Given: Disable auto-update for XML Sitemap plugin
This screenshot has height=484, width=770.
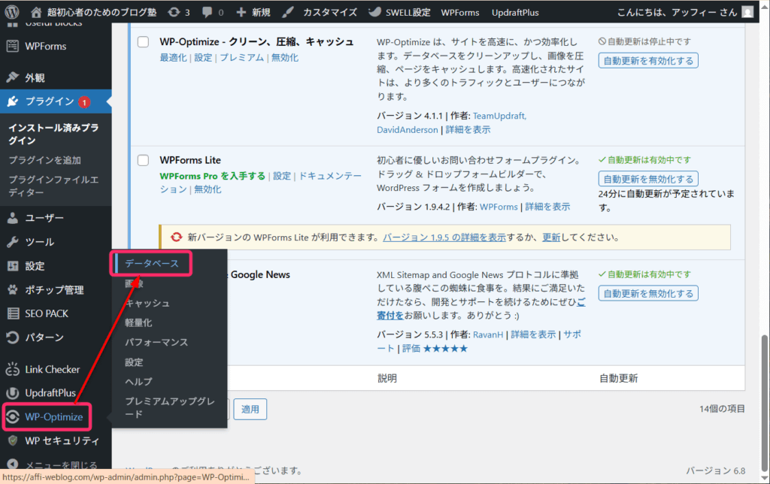Looking at the screenshot, I should click(648, 294).
